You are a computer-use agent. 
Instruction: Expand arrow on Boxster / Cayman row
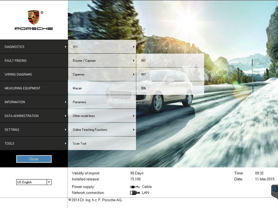(134, 61)
